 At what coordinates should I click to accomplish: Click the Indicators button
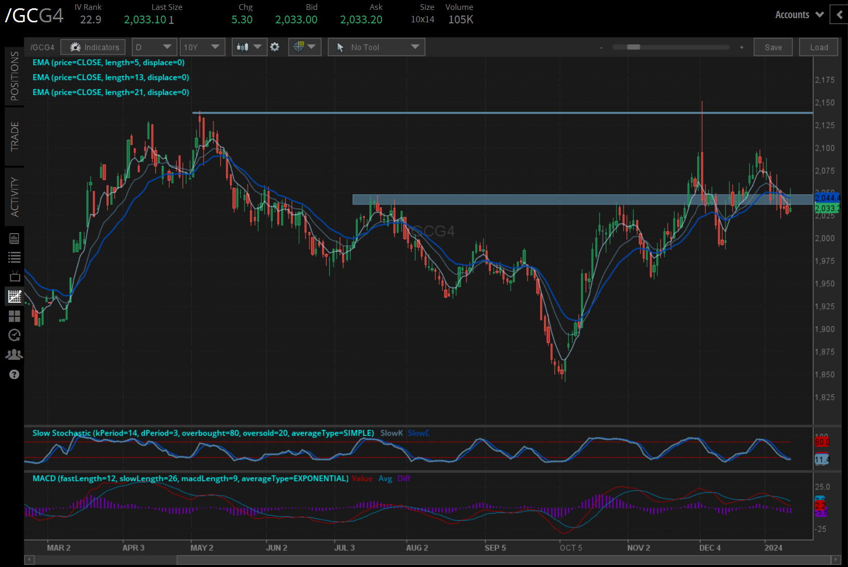coord(93,47)
